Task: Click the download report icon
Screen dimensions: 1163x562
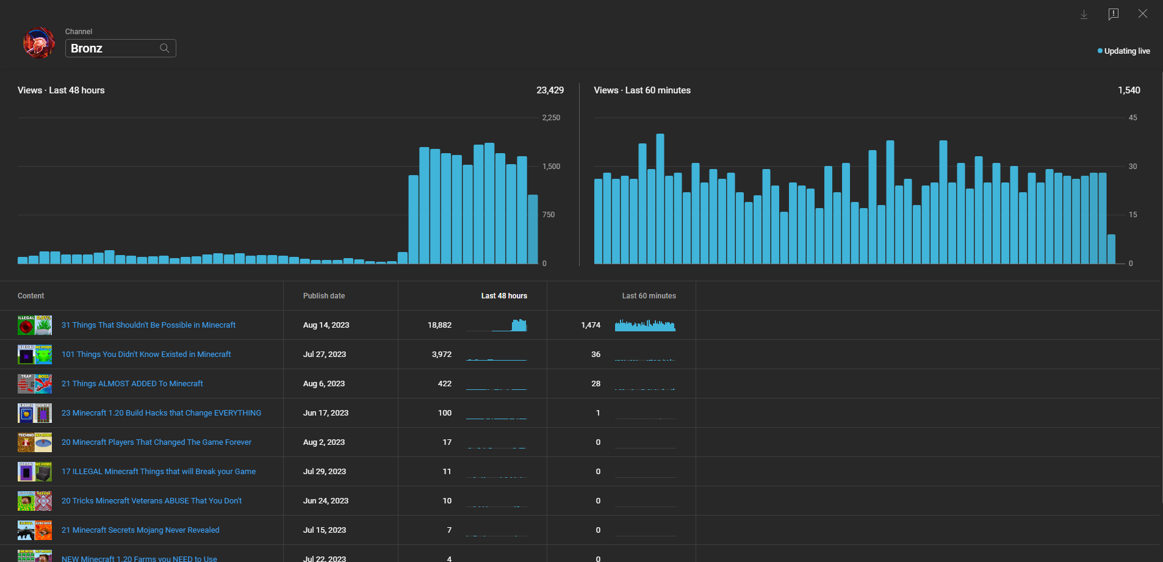Action: pyautogui.click(x=1084, y=14)
